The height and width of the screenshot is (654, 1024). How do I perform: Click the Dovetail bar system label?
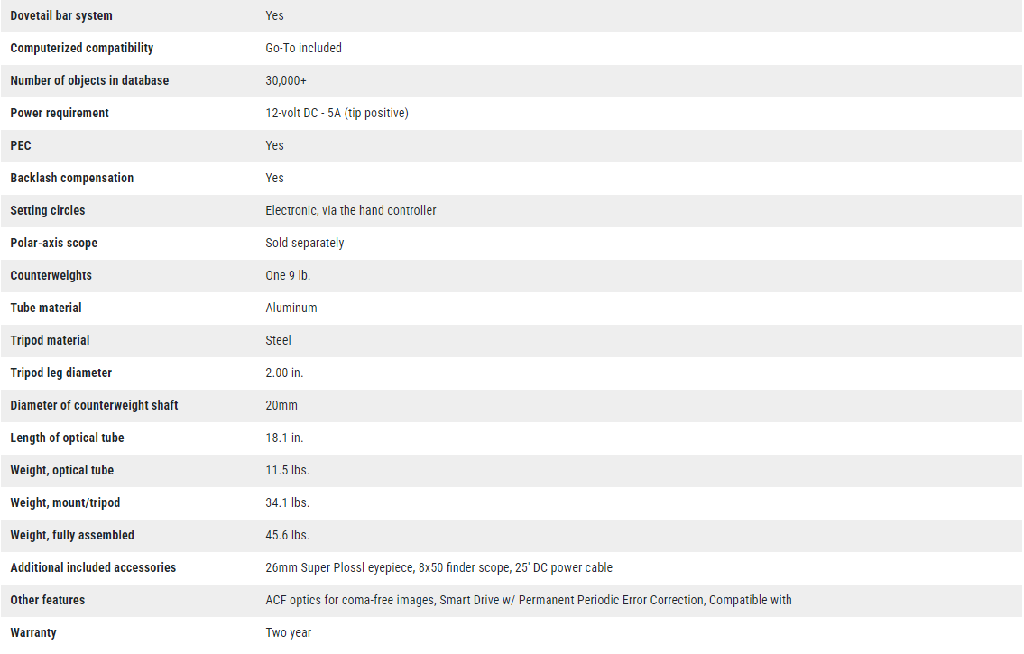point(61,15)
